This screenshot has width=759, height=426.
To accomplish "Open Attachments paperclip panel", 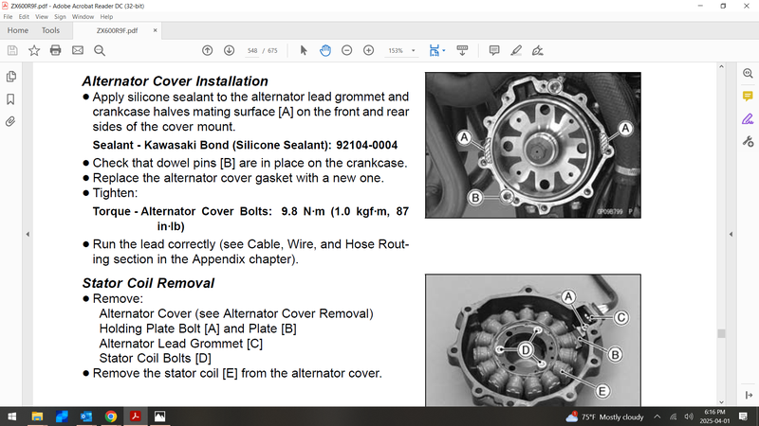I will click(10, 121).
